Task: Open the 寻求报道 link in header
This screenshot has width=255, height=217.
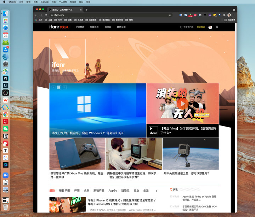Action: tap(201, 27)
